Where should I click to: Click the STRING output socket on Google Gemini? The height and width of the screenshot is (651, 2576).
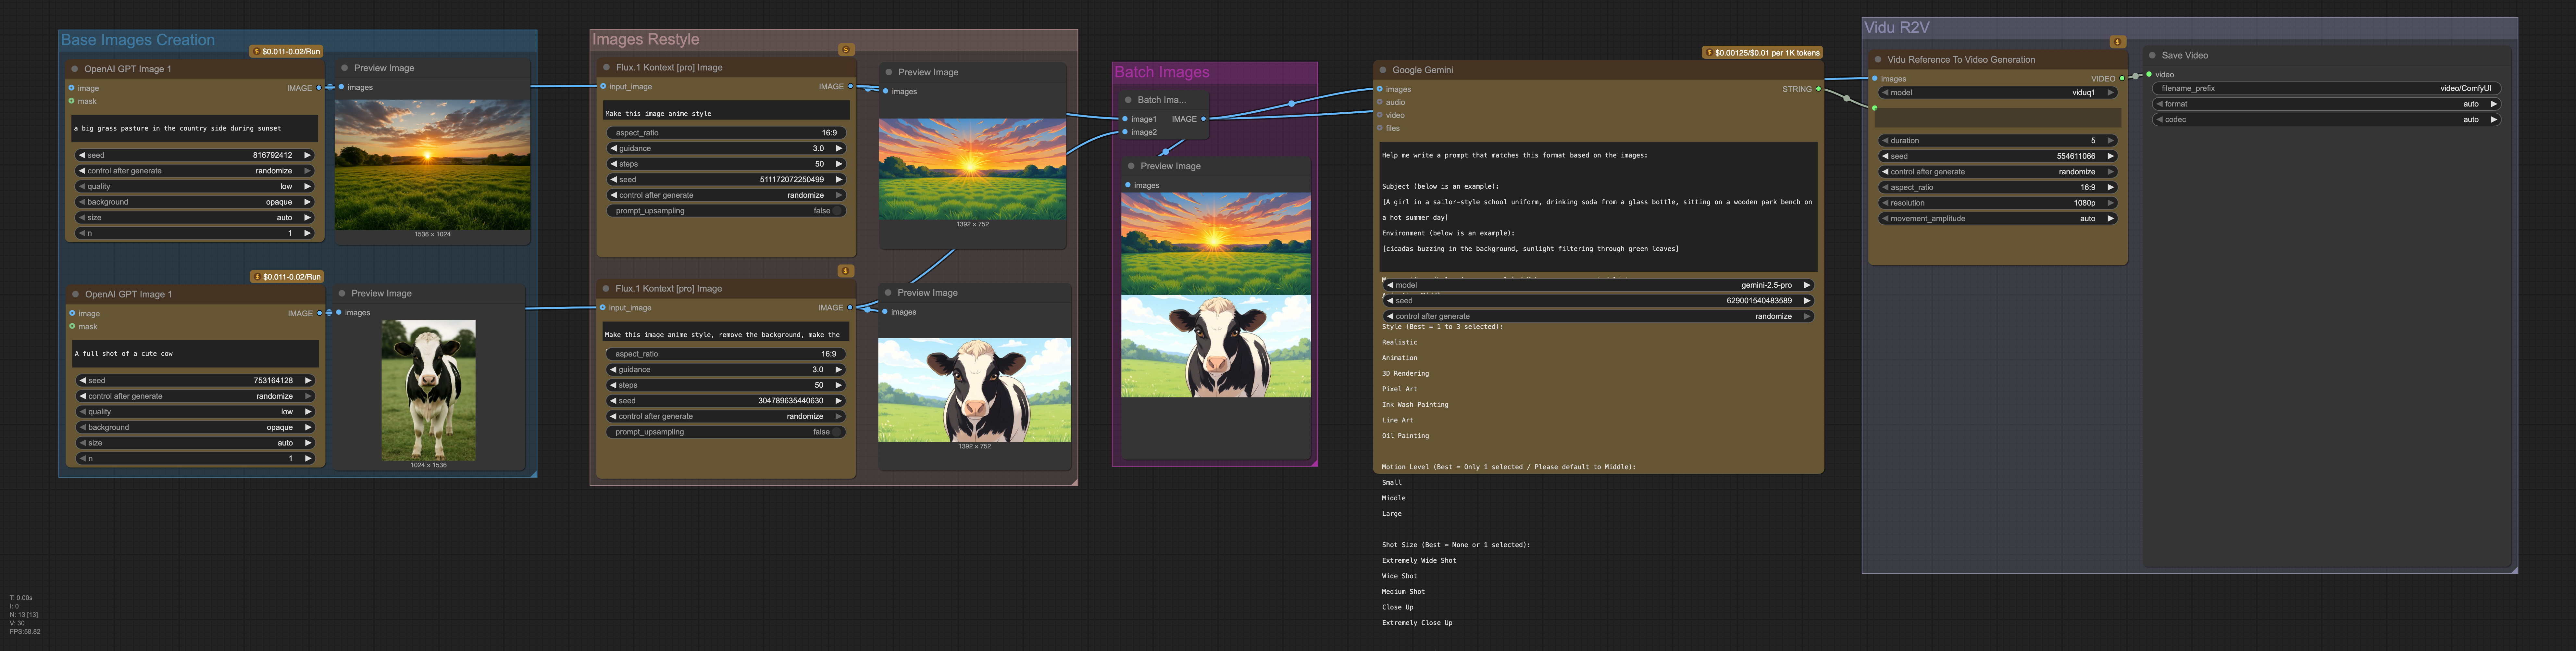[1818, 89]
